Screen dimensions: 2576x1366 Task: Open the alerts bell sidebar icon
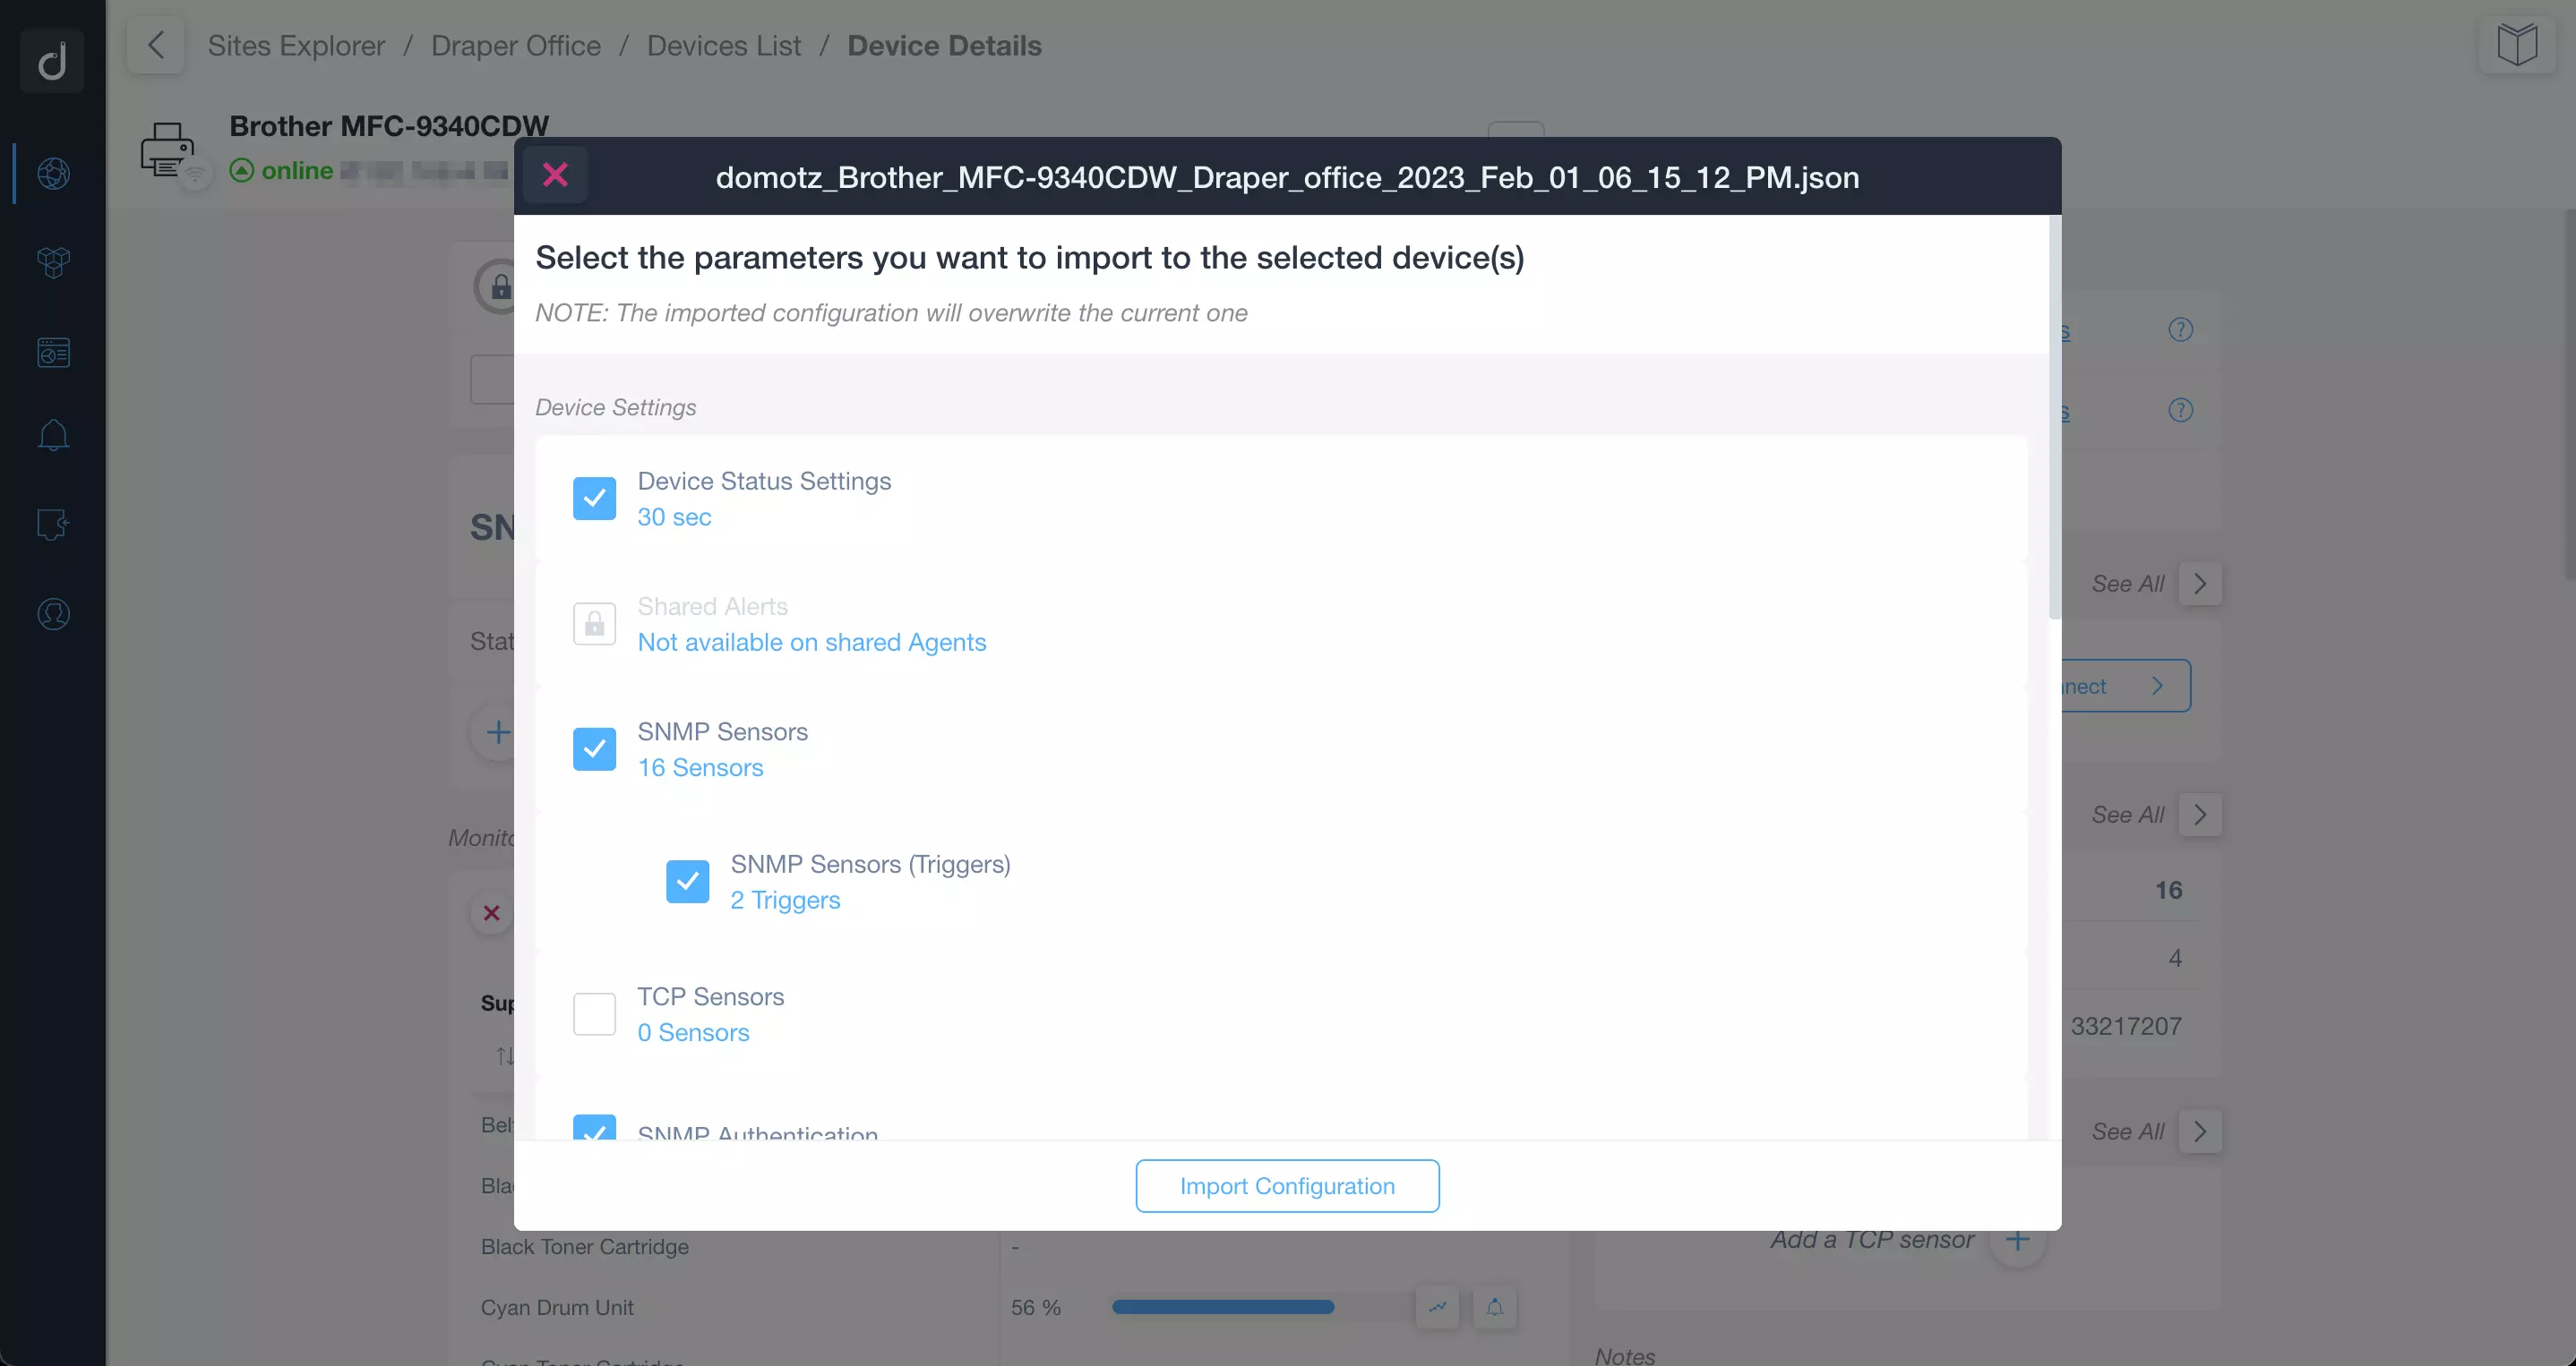pyautogui.click(x=53, y=436)
